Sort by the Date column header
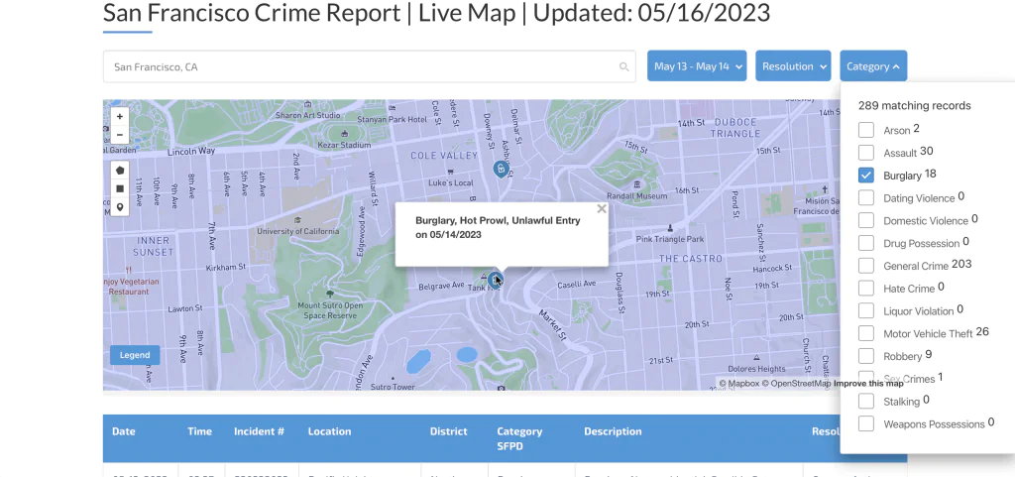The image size is (1015, 477). [x=123, y=431]
